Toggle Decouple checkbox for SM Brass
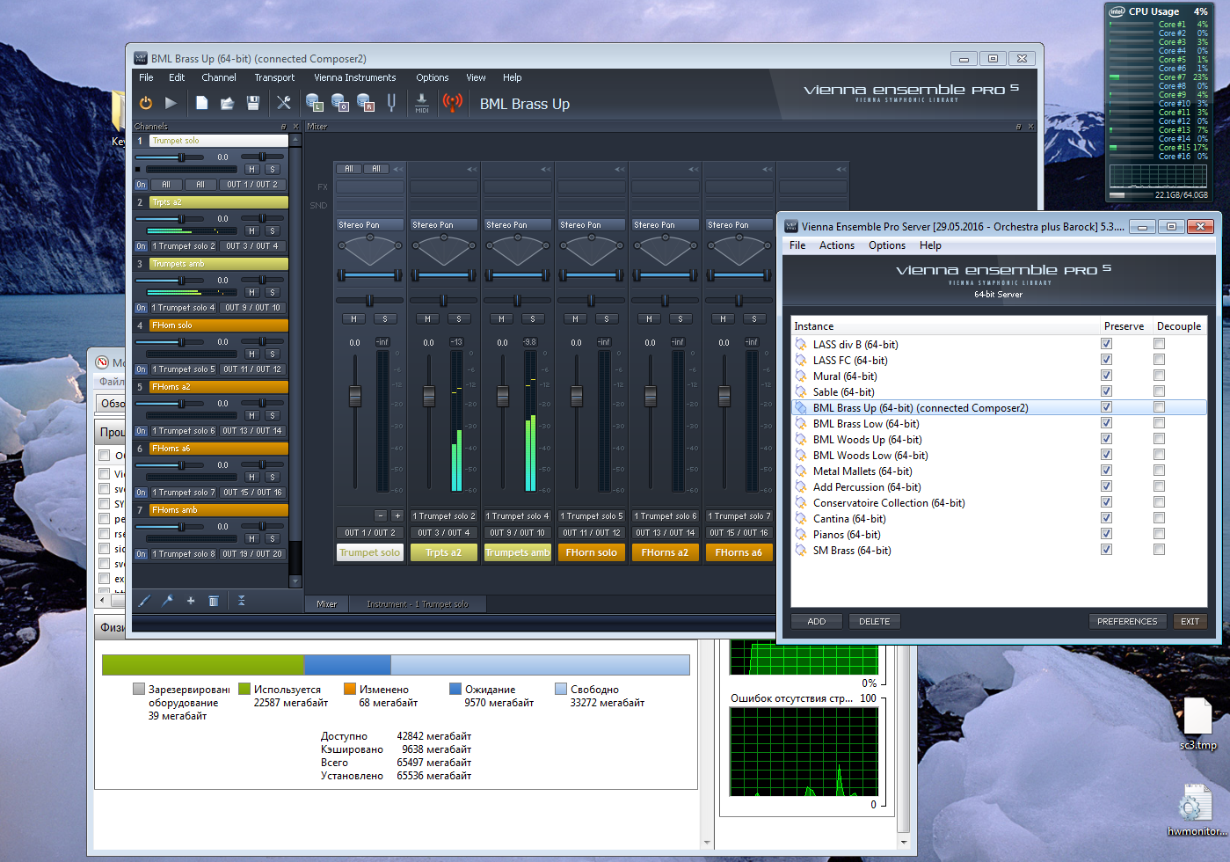Screen dimensions: 1230x862 point(1159,550)
